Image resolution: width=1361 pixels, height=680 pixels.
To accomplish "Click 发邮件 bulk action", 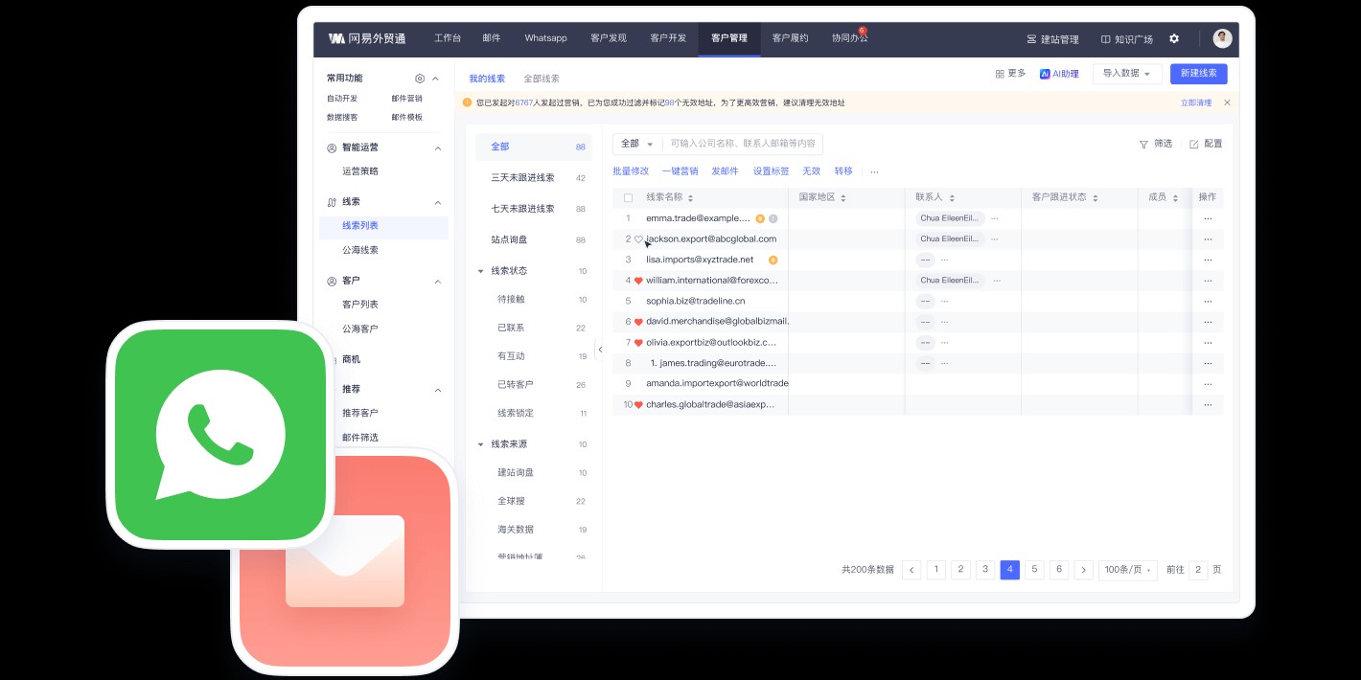I will pyautogui.click(x=725, y=171).
